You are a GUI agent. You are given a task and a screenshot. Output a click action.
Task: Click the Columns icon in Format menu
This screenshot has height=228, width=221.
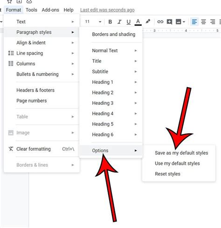(11, 64)
